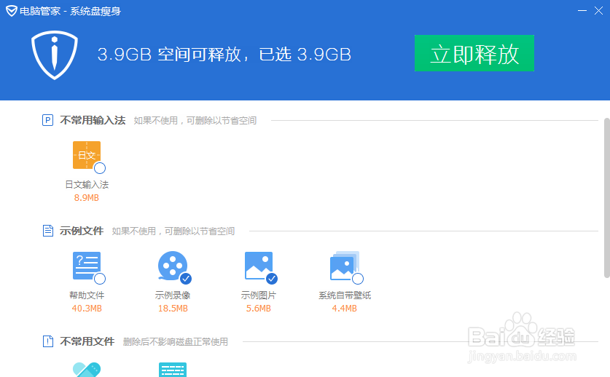Click the 帮助文件 label
610x377 pixels.
[87, 295]
